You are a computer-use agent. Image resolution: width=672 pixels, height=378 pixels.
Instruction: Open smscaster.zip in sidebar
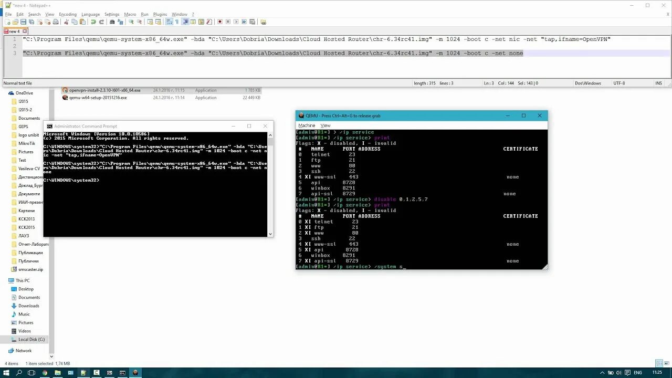coord(30,269)
